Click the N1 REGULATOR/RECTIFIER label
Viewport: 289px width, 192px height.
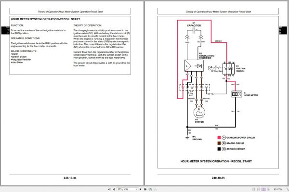207,56
